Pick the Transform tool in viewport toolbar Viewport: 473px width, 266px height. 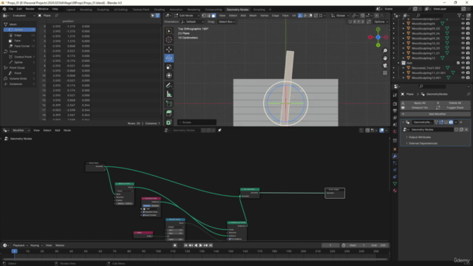click(x=169, y=75)
